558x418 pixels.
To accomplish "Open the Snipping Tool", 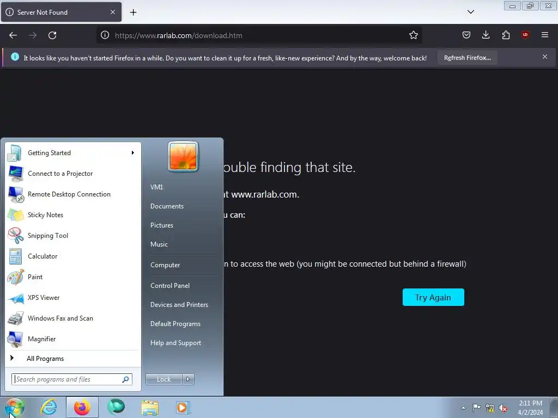I will pos(73,235).
